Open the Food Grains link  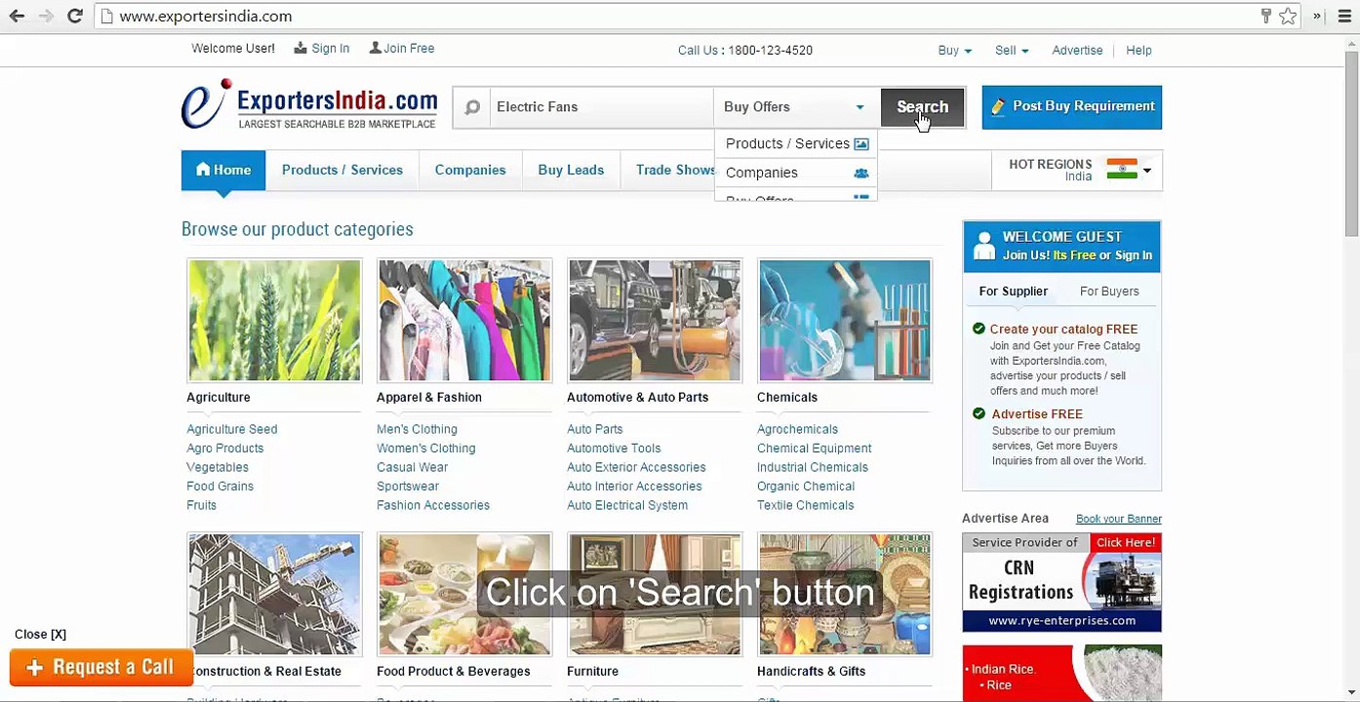coord(220,487)
